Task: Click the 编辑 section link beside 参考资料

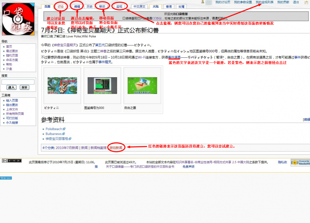Action: (307, 119)
